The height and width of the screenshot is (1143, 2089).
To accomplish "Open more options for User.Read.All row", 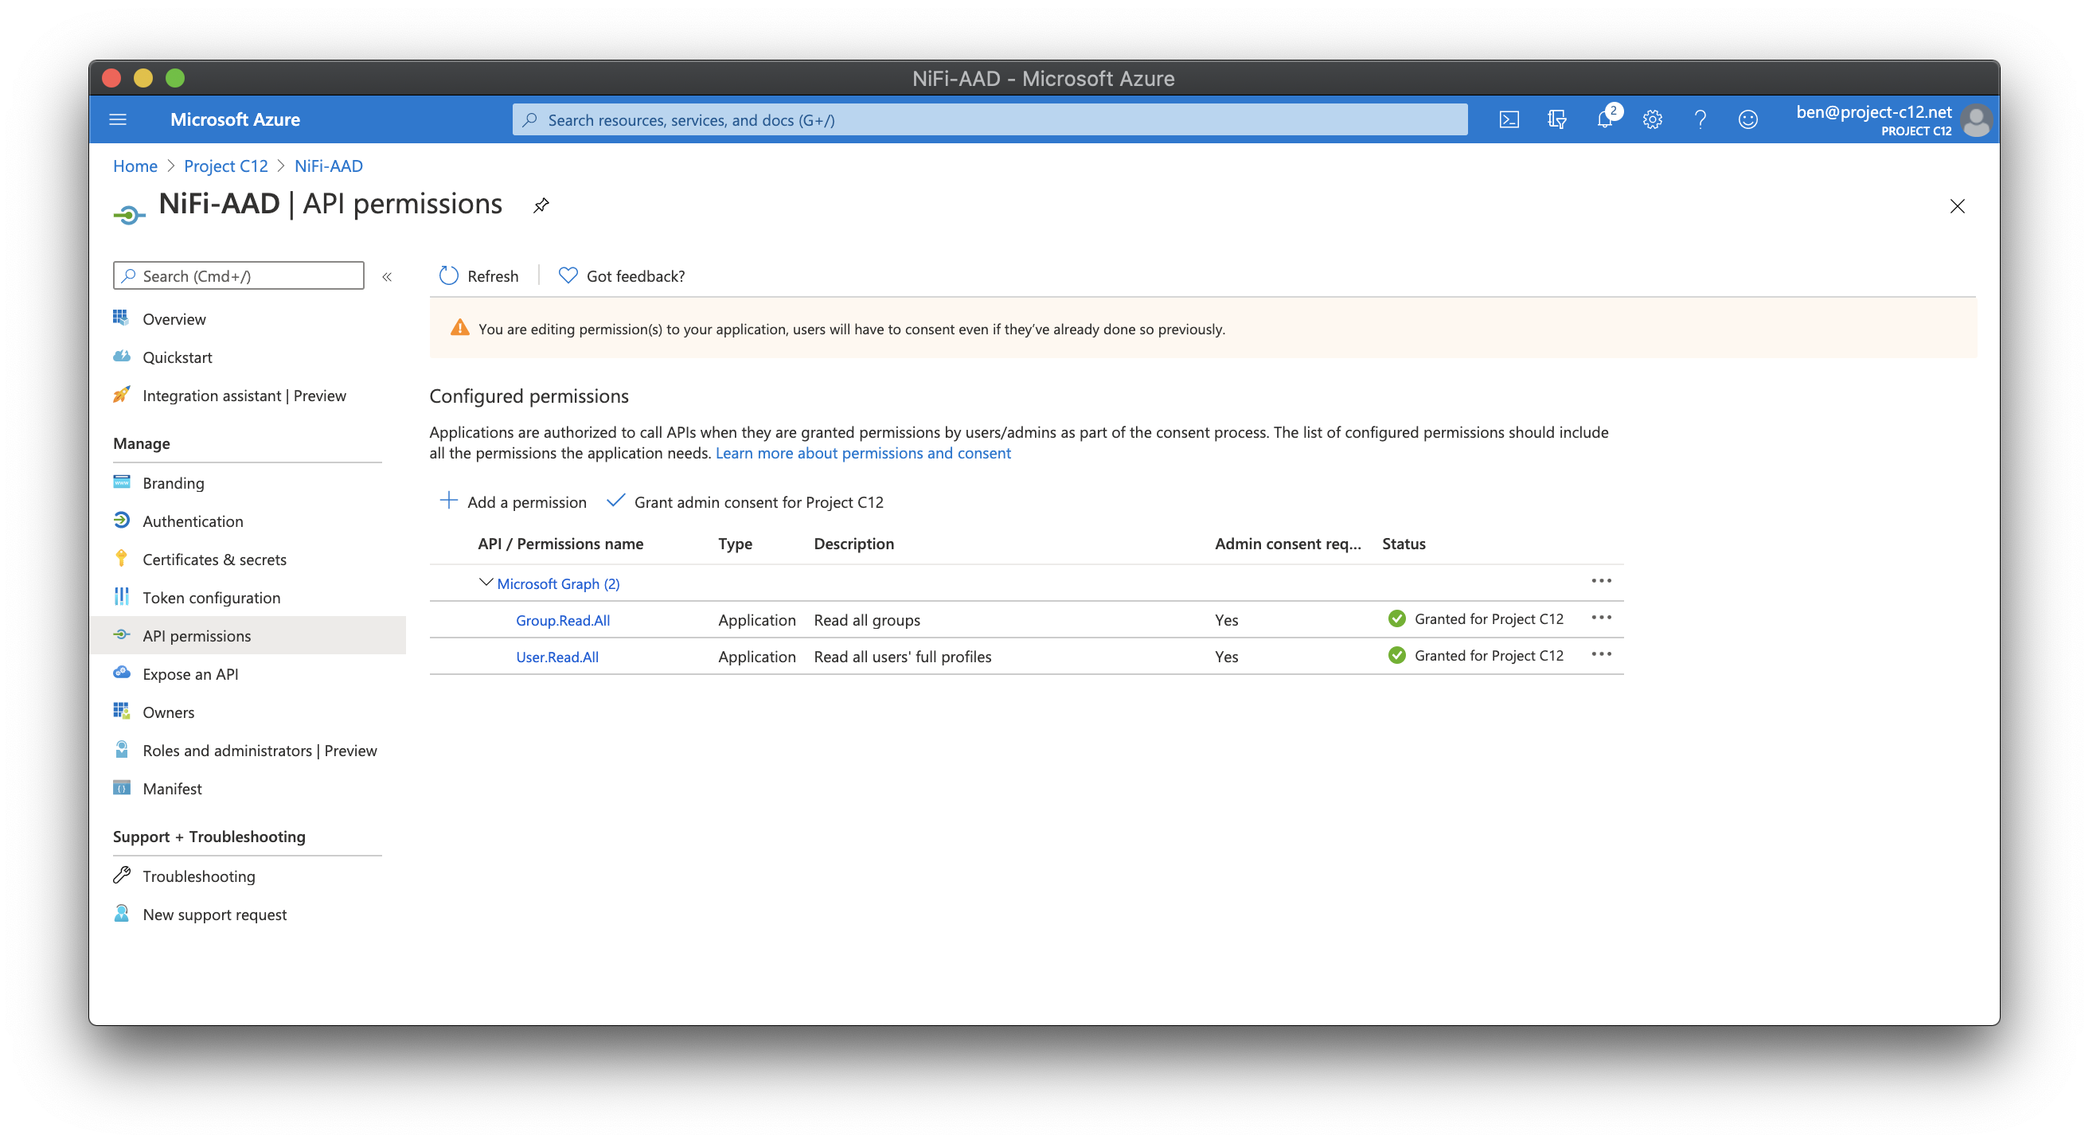I will pos(1601,654).
